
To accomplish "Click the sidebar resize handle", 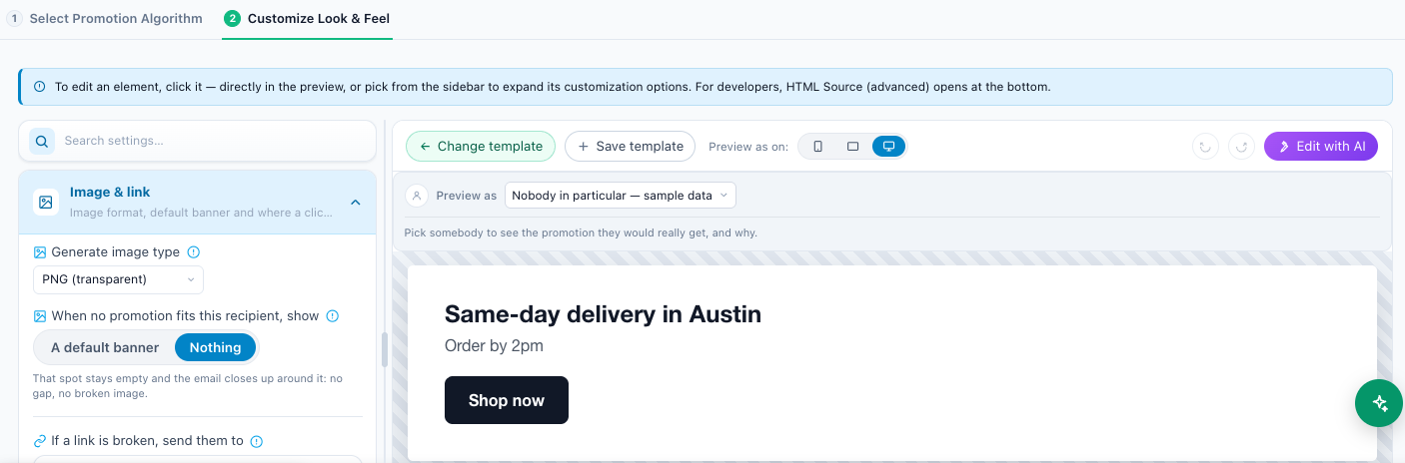I will [385, 349].
